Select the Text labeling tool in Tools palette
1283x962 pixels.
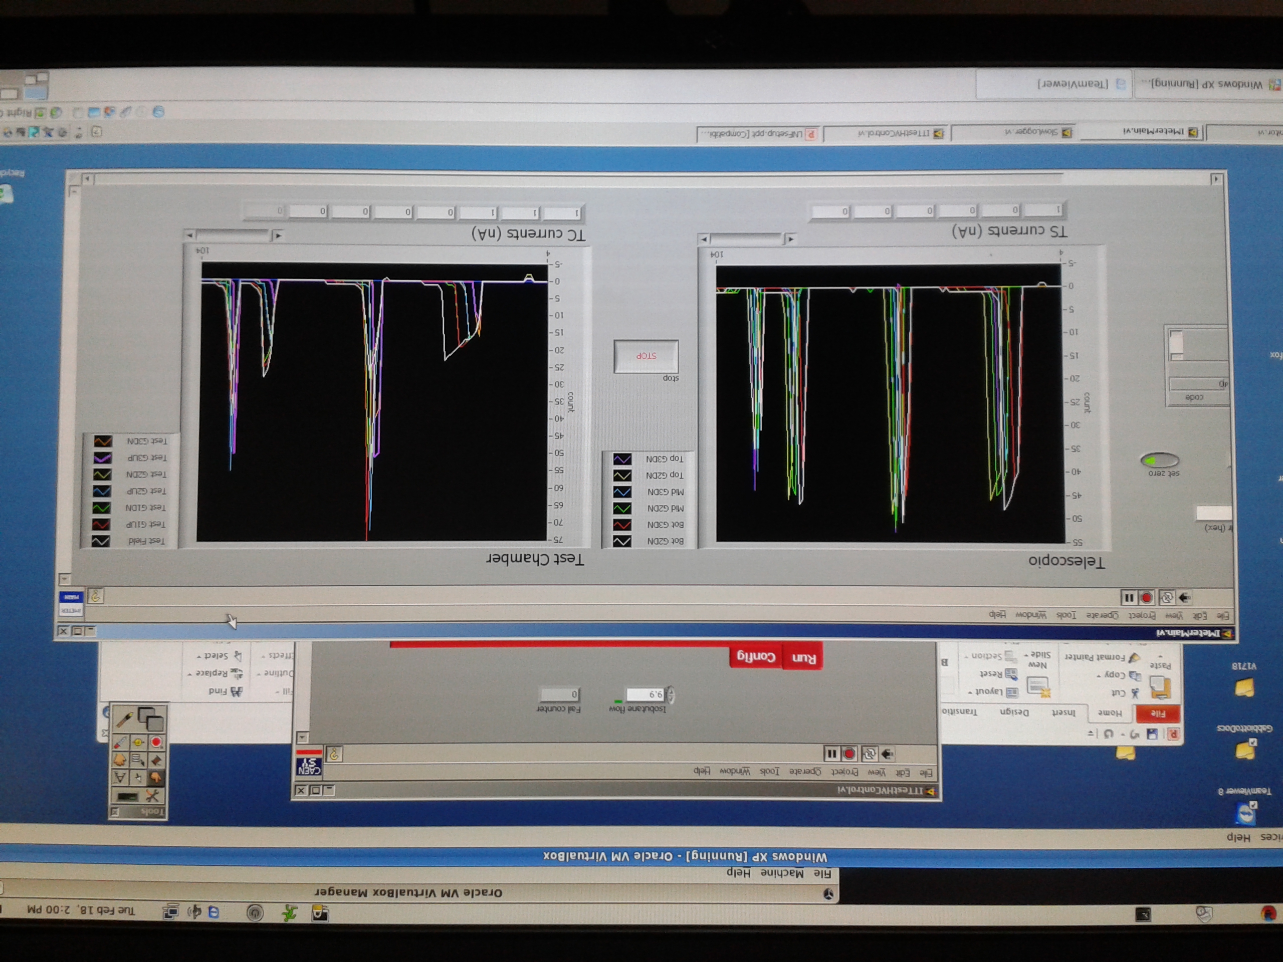120,777
